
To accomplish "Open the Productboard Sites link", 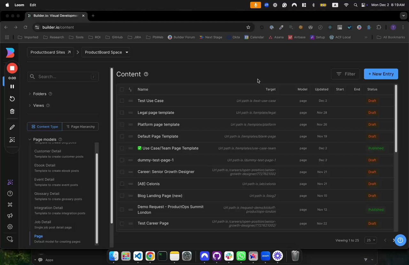I will coord(50,52).
